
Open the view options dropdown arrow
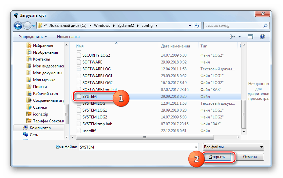click(239, 37)
